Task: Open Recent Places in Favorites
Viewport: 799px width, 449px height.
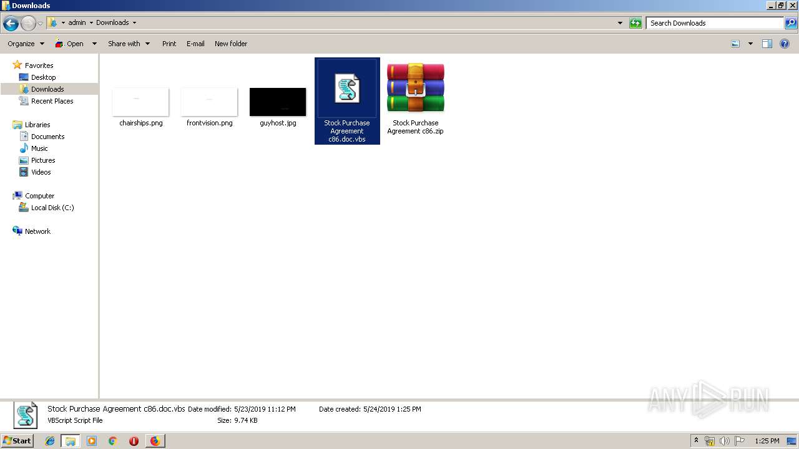Action: (x=52, y=101)
